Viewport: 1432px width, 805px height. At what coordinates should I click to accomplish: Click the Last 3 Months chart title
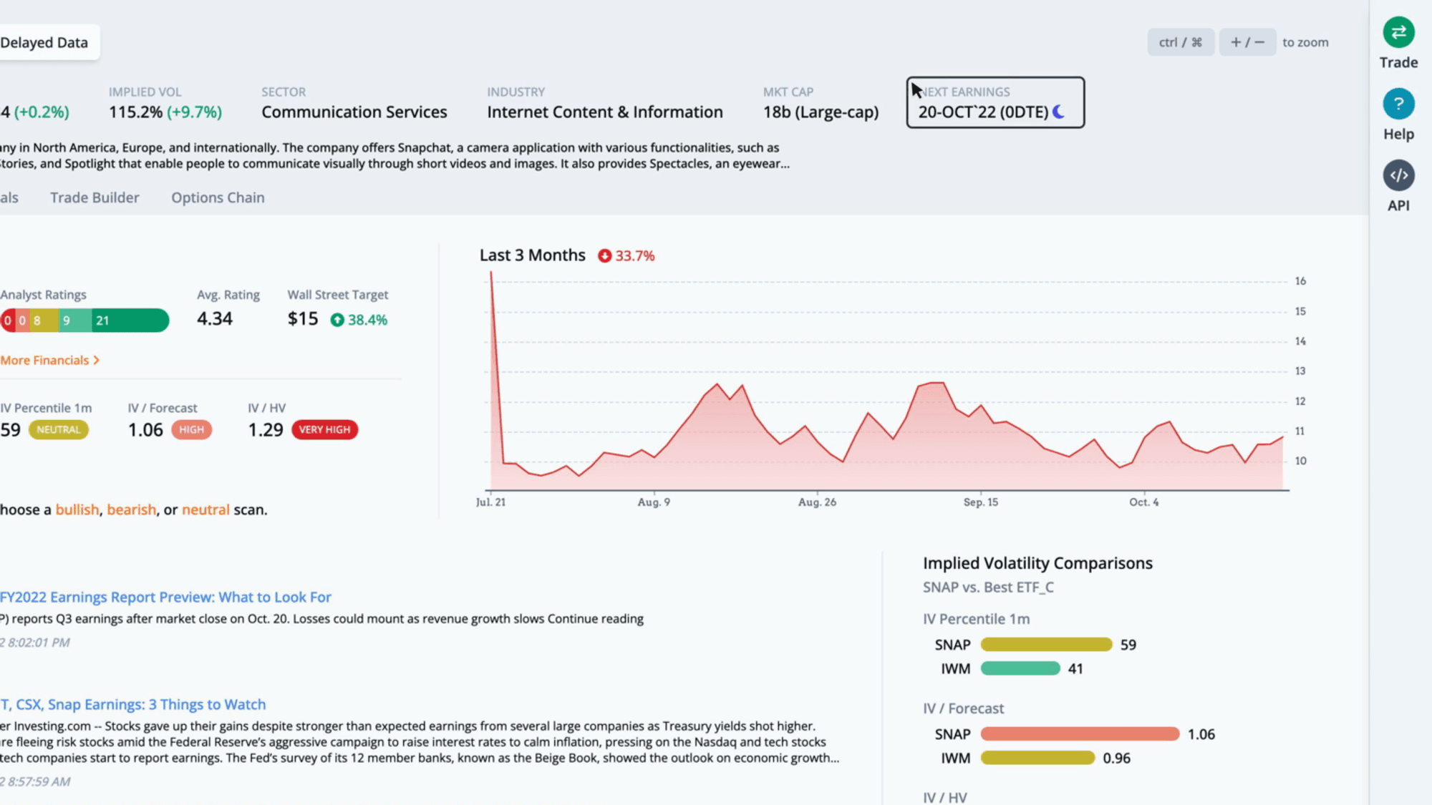pyautogui.click(x=532, y=255)
